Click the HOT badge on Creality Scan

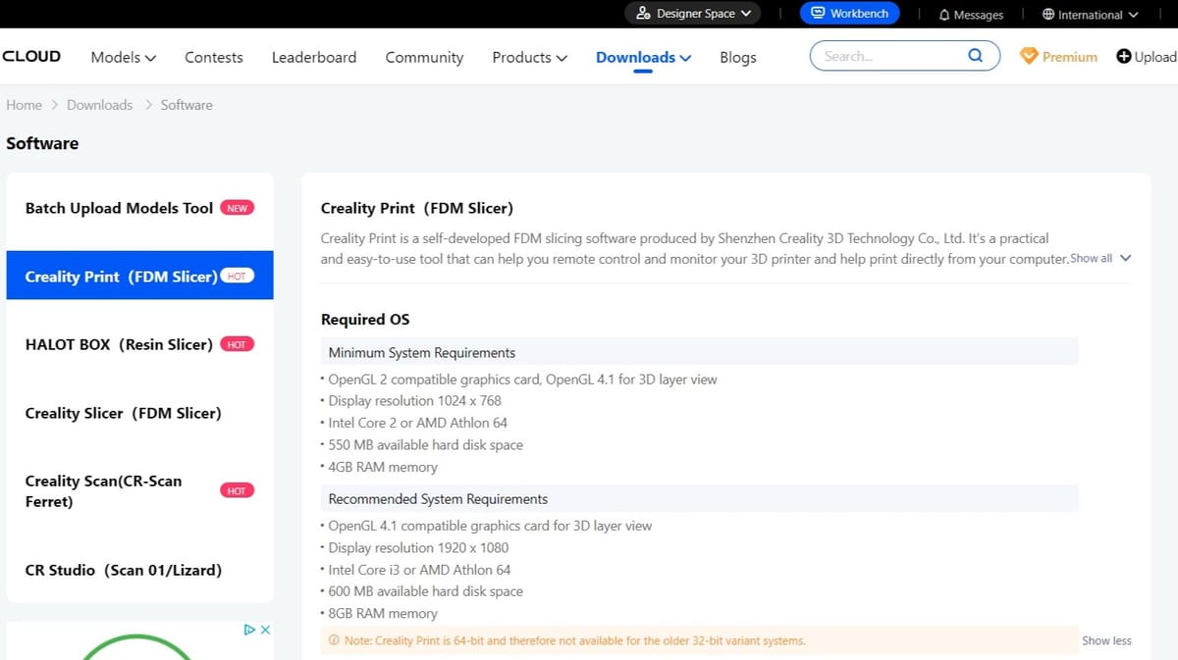[237, 490]
